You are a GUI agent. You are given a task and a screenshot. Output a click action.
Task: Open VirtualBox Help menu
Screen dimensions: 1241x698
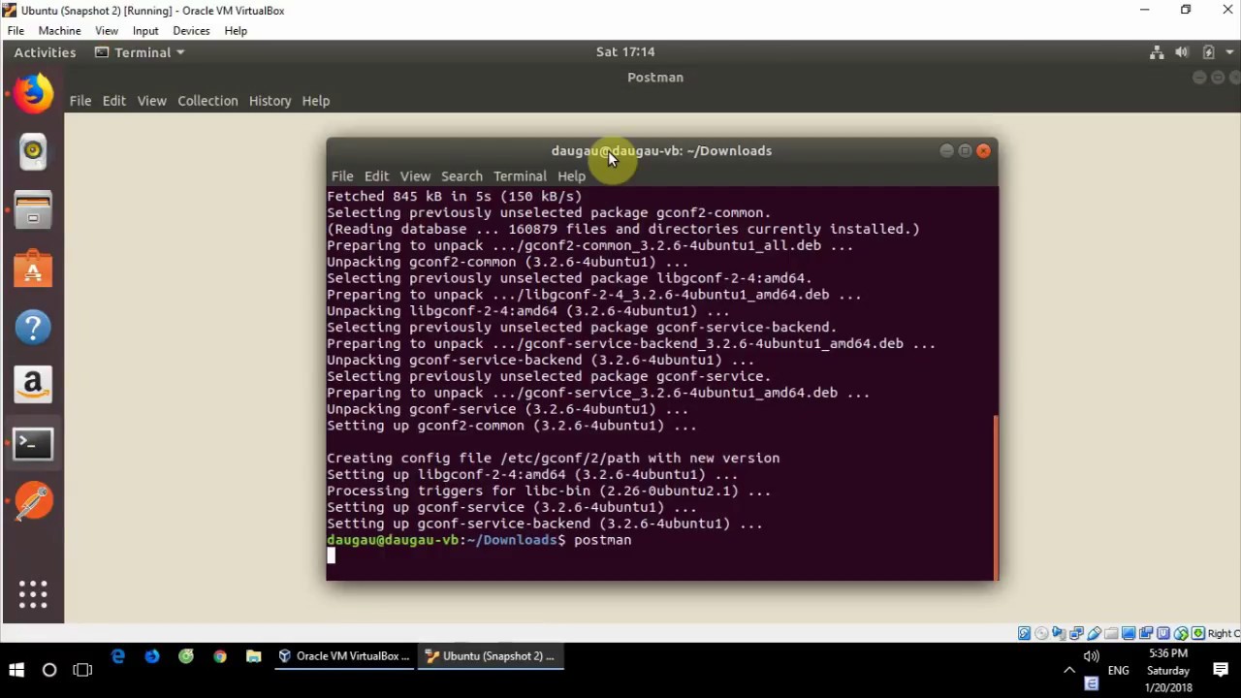click(236, 31)
